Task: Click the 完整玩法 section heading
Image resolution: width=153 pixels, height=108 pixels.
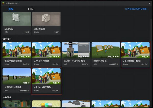Action: [x=7, y=97]
